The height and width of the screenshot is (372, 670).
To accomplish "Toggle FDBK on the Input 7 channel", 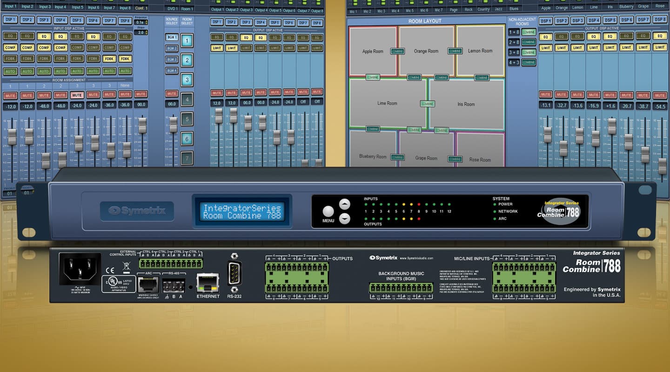I will (x=109, y=59).
